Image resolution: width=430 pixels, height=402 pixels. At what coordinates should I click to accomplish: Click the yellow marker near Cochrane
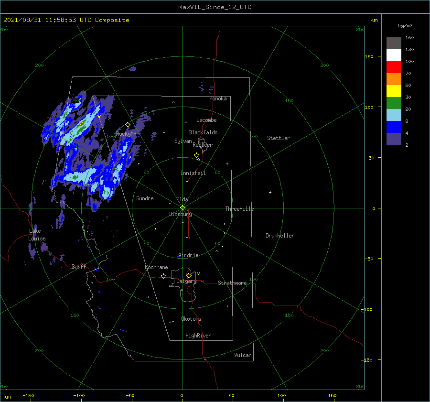pyautogui.click(x=164, y=276)
